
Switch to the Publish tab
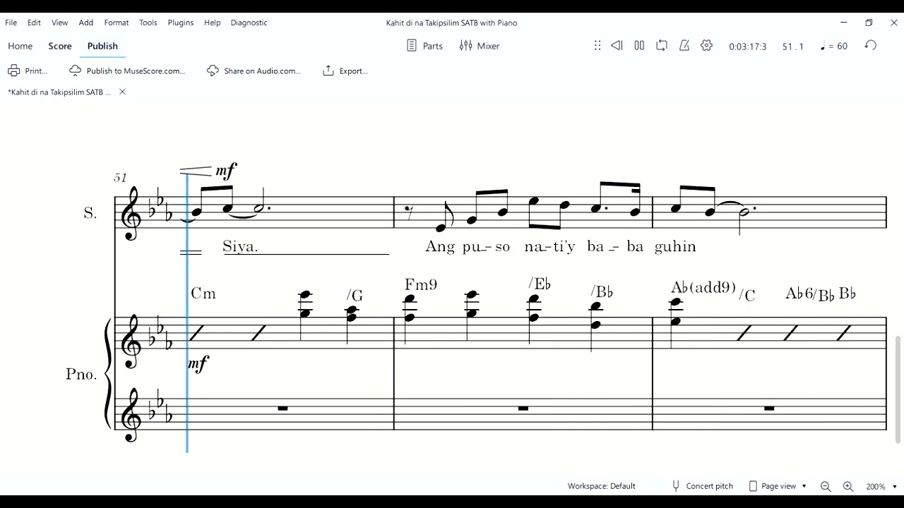pyautogui.click(x=102, y=46)
